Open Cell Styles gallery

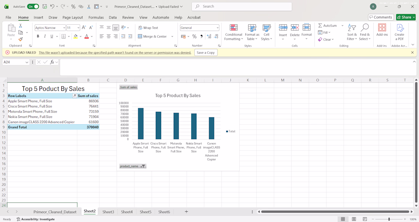tap(266, 32)
